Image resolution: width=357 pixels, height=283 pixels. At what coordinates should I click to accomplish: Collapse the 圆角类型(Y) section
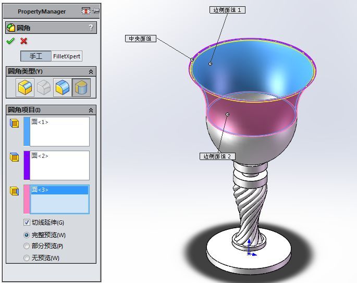point(91,72)
